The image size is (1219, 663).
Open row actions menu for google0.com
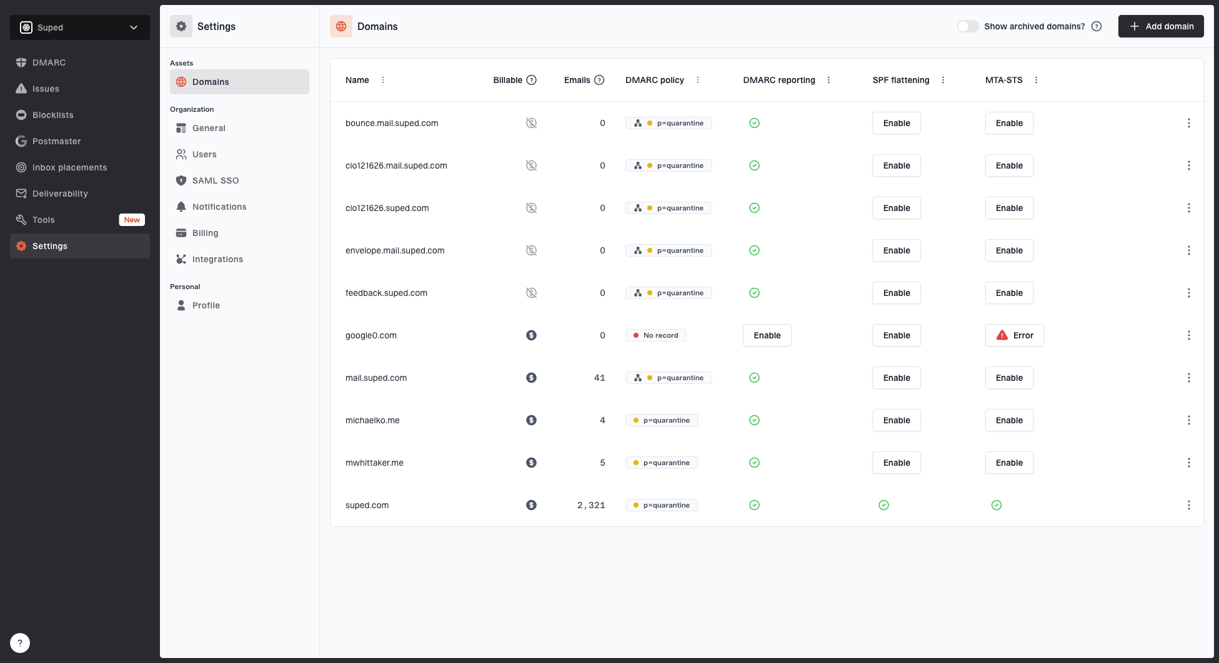[x=1189, y=335]
